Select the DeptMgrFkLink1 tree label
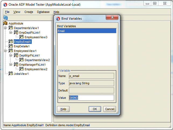 29,55
